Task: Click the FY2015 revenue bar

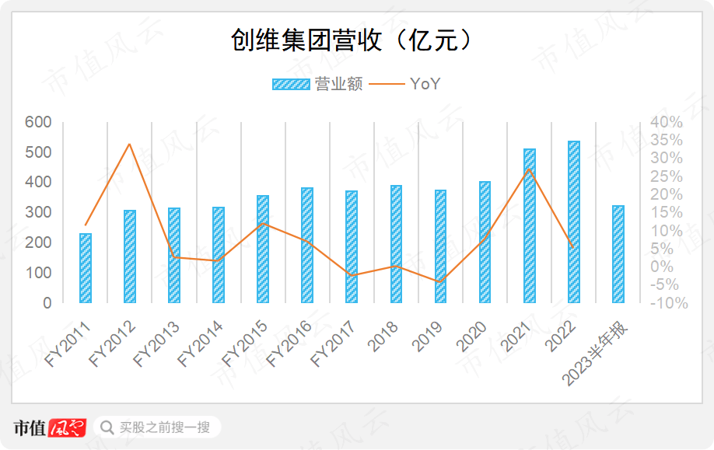Action: (x=264, y=249)
